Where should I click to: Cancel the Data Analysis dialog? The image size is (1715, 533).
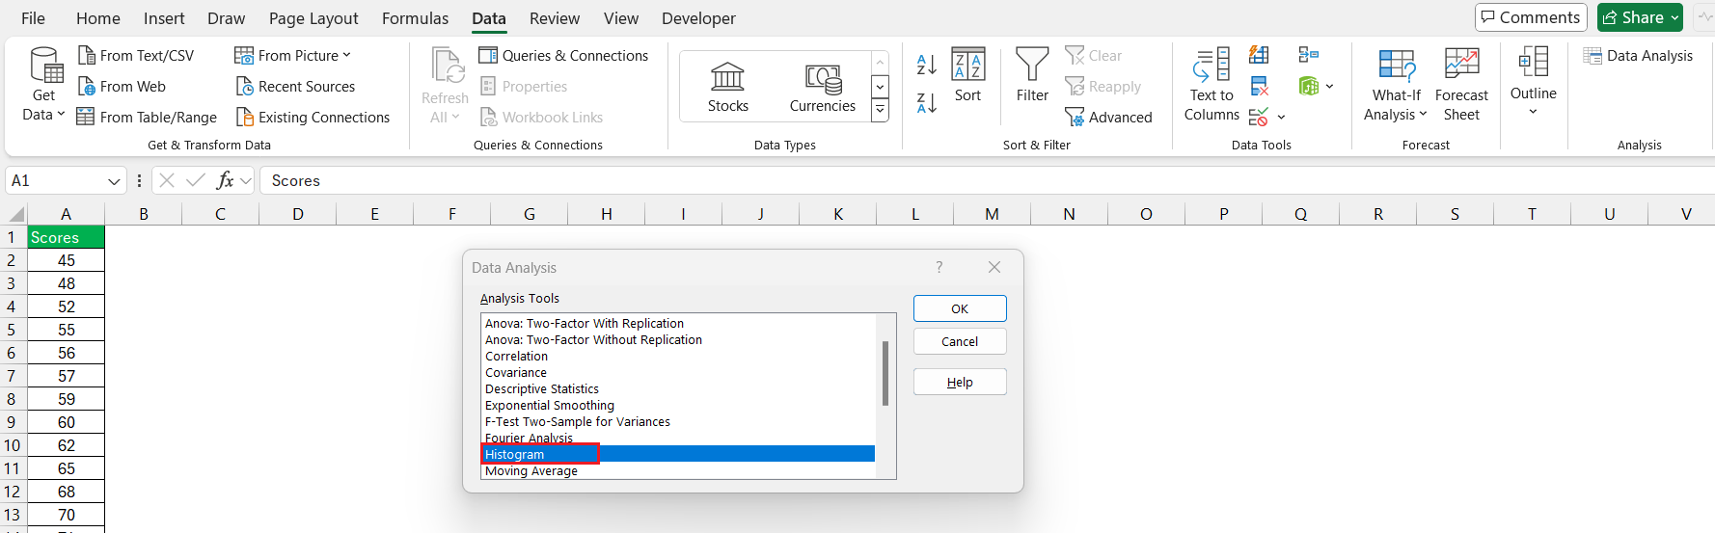coord(960,341)
